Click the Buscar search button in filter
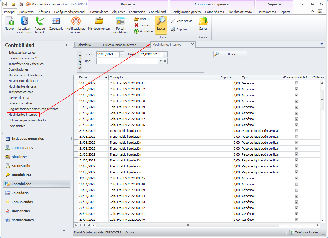Image resolution: width=328 pixels, height=238 pixels. point(230,54)
